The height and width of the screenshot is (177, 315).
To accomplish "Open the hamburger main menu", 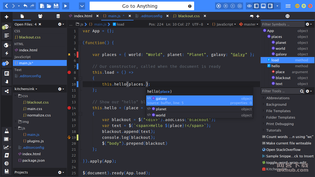I will coord(288,6).
